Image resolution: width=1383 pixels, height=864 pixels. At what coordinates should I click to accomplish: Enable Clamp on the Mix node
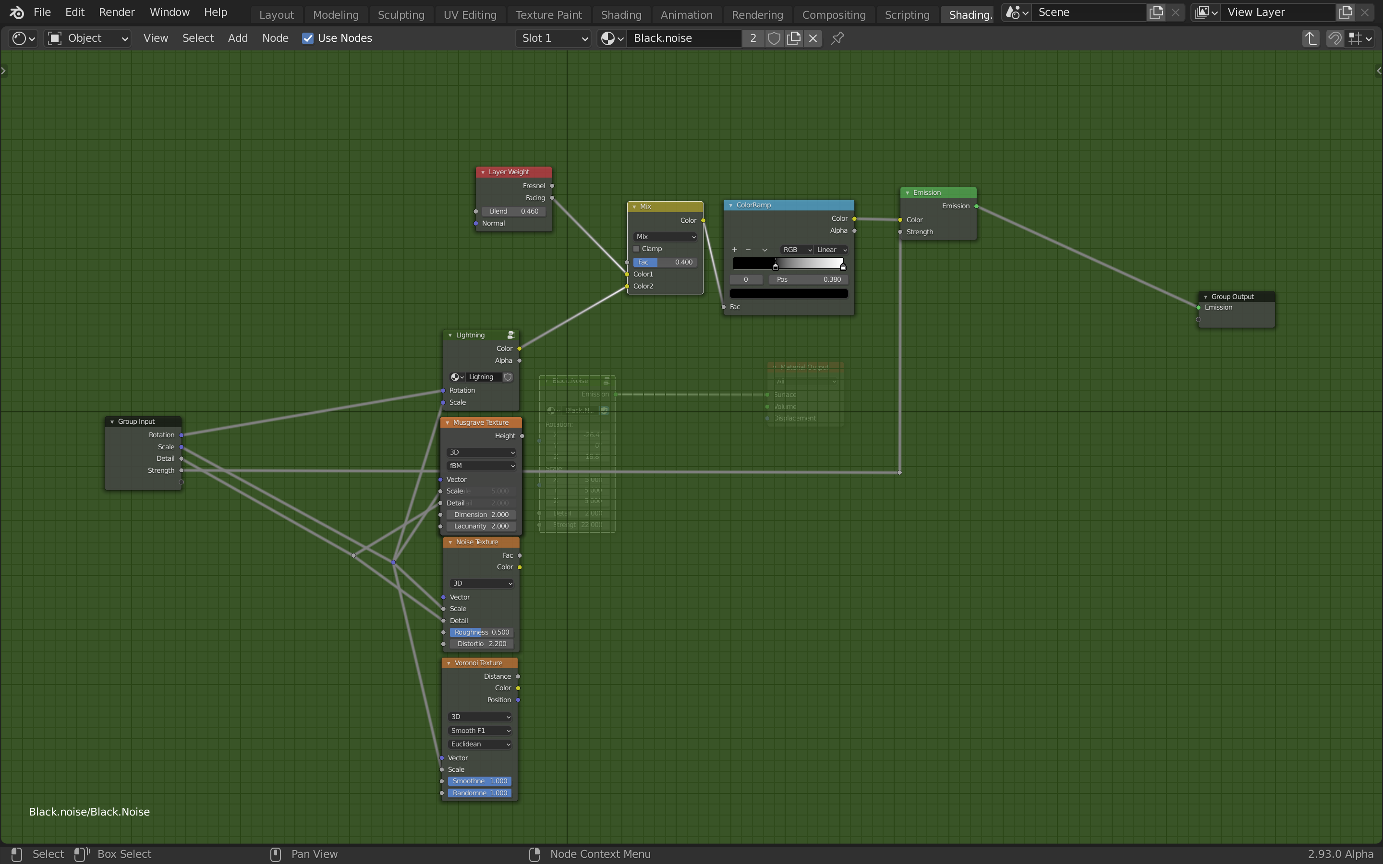tap(636, 249)
